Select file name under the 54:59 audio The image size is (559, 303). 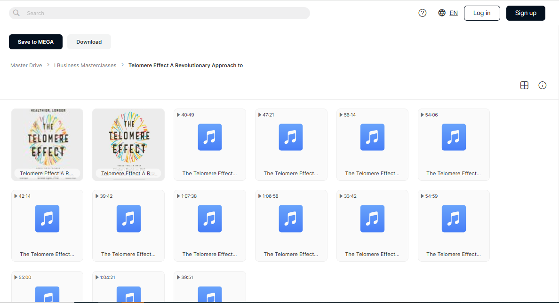tap(454, 254)
